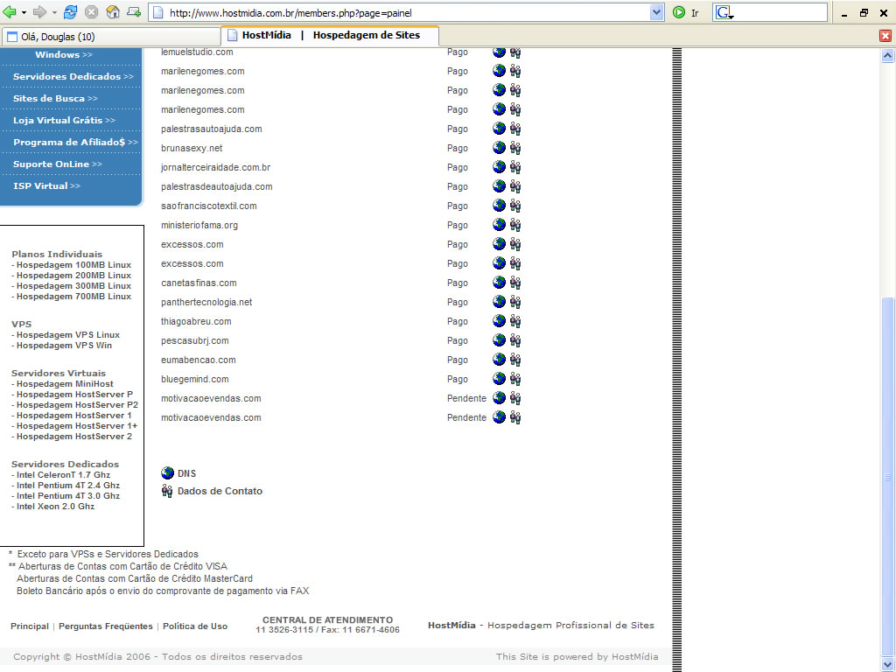This screenshot has width=896, height=672.
Task: Go to the Principal footer link
Action: [x=30, y=626]
